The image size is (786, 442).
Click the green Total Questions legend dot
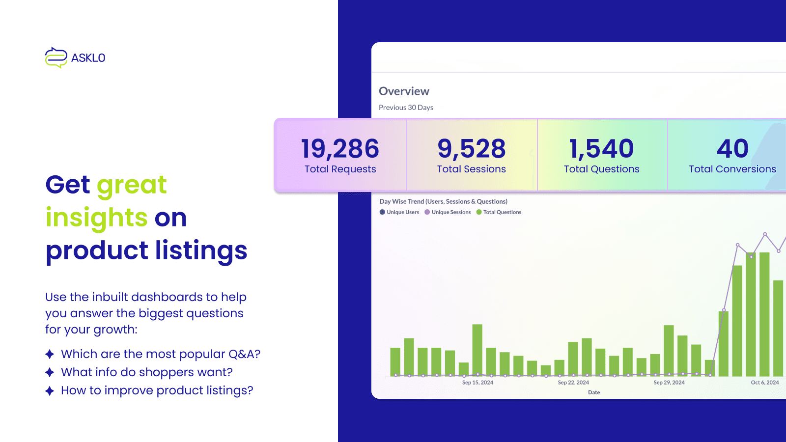click(x=479, y=212)
